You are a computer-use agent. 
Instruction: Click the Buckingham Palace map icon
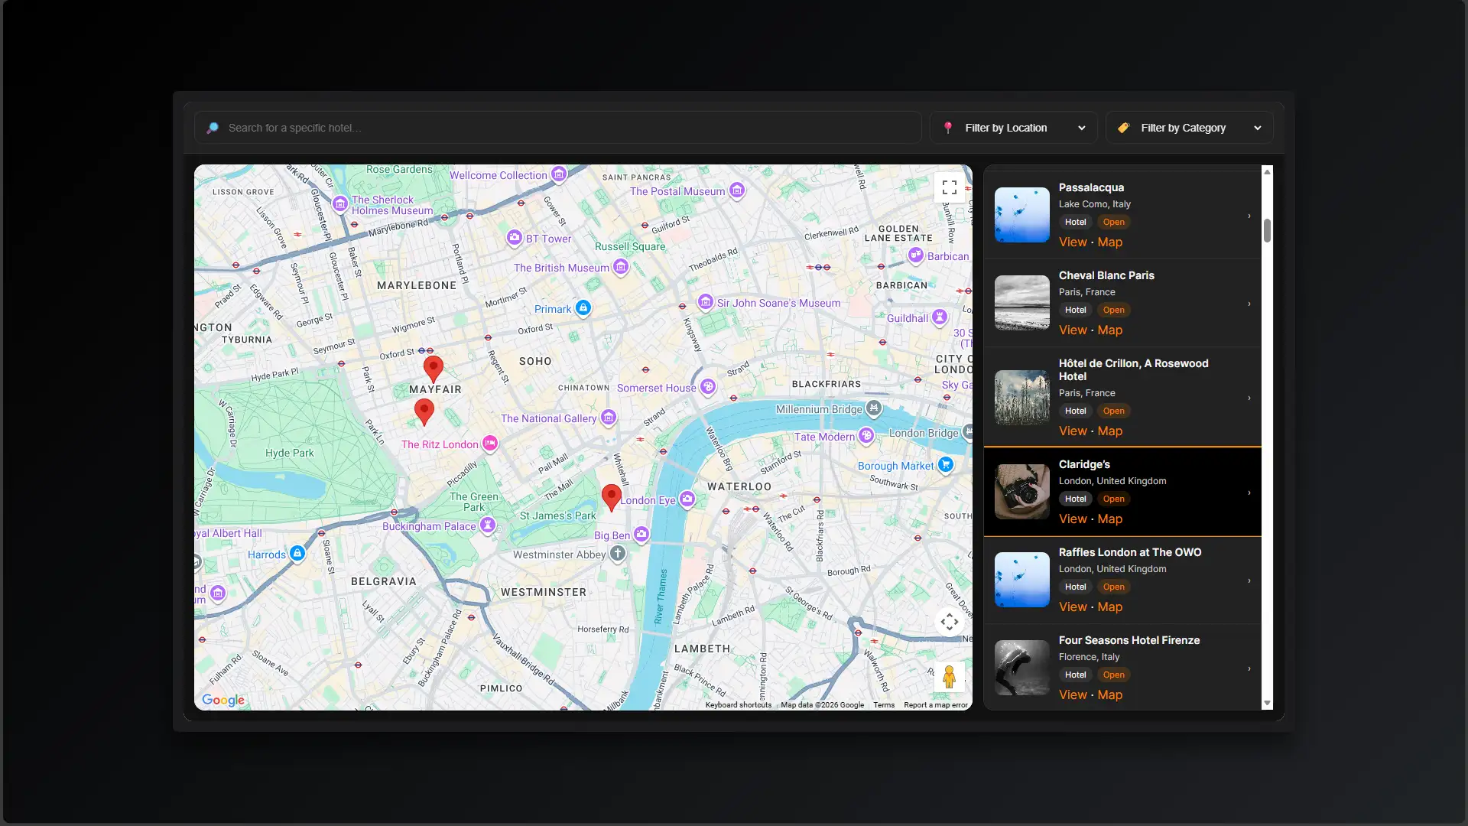pyautogui.click(x=487, y=525)
